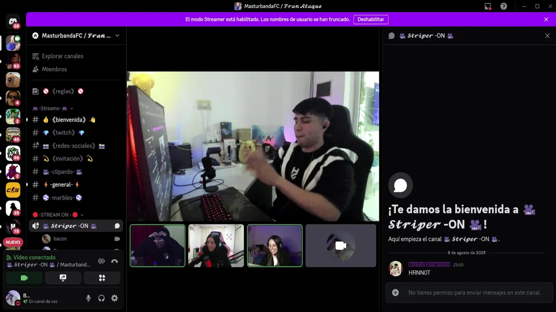556x312 pixels.
Task: Open the silhouette server icon with badge 35
Action: click(13, 208)
